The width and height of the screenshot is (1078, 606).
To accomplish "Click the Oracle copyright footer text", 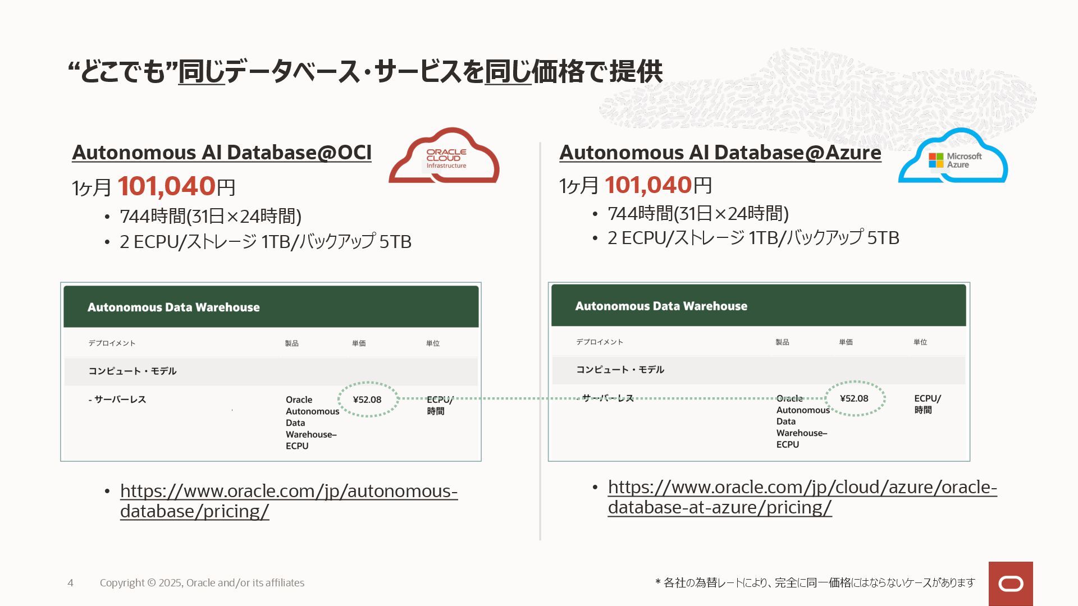I will coord(202,583).
